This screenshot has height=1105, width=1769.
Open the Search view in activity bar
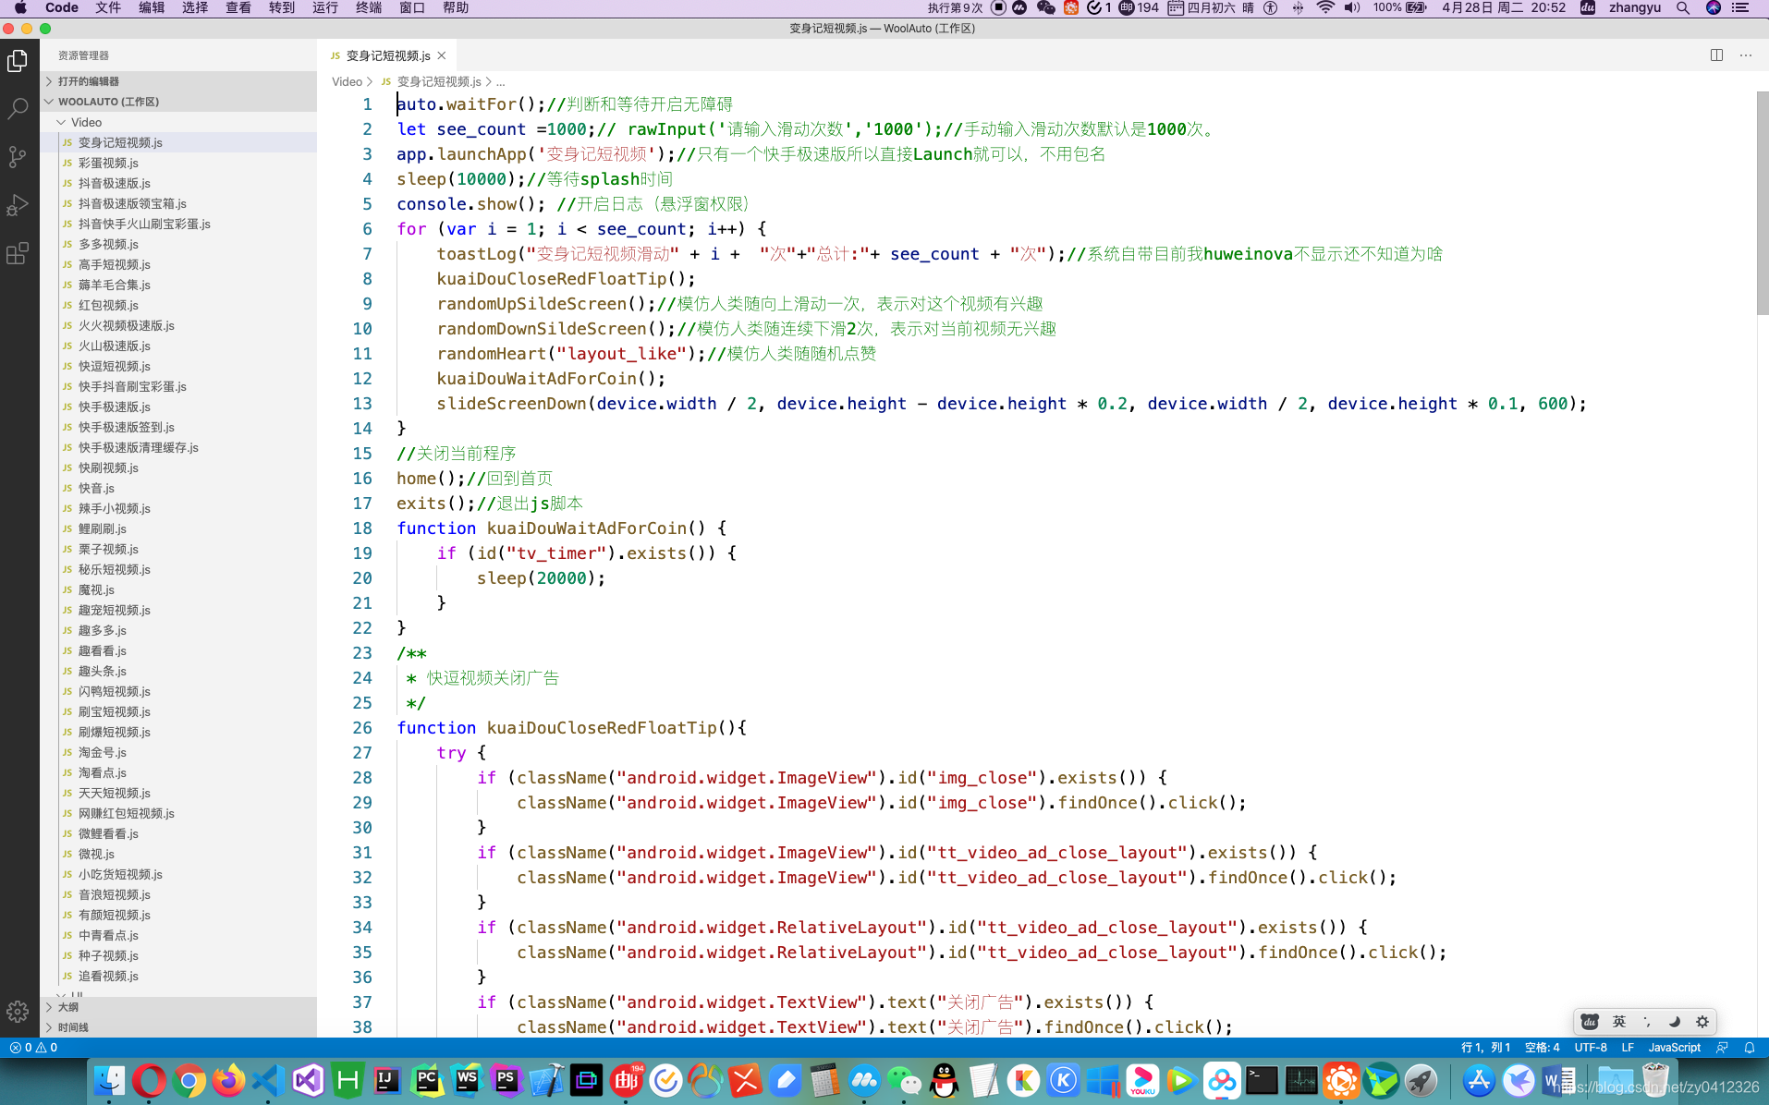tap(18, 109)
